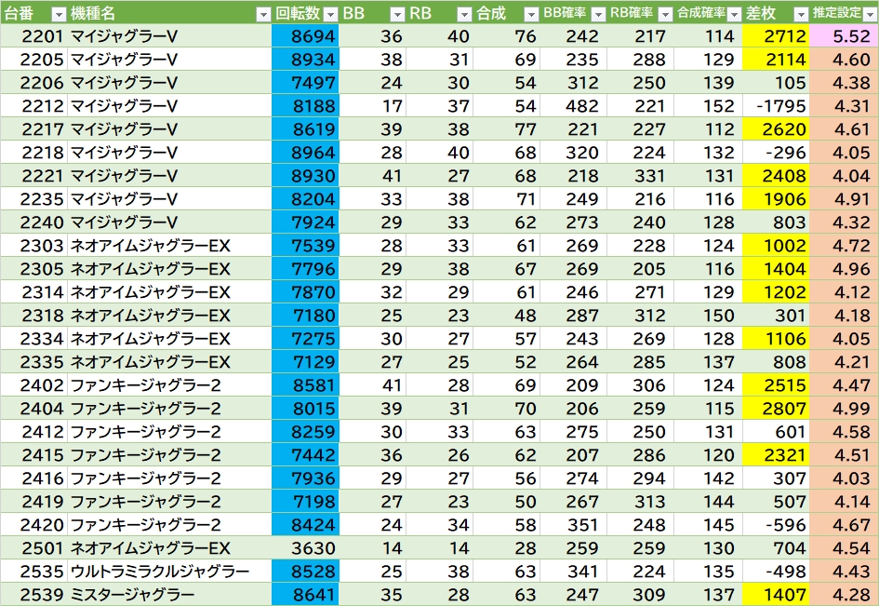Select the spin count cell 7129
This screenshot has height=606, width=879.
click(305, 362)
